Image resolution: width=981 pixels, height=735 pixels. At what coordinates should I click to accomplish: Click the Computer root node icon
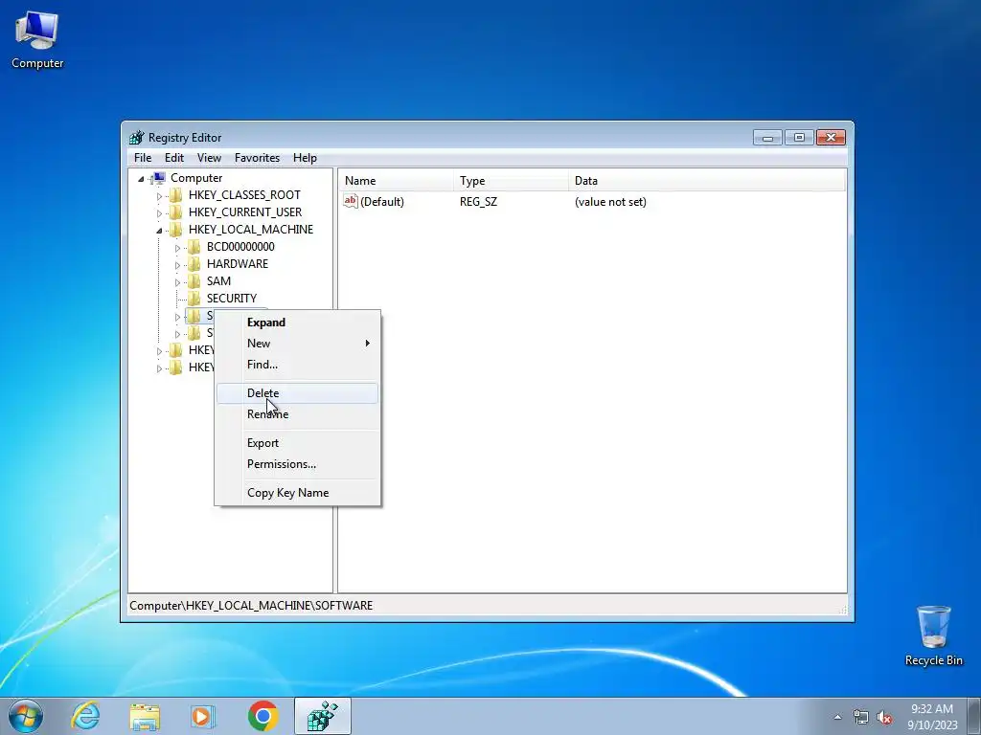pyautogui.click(x=159, y=178)
